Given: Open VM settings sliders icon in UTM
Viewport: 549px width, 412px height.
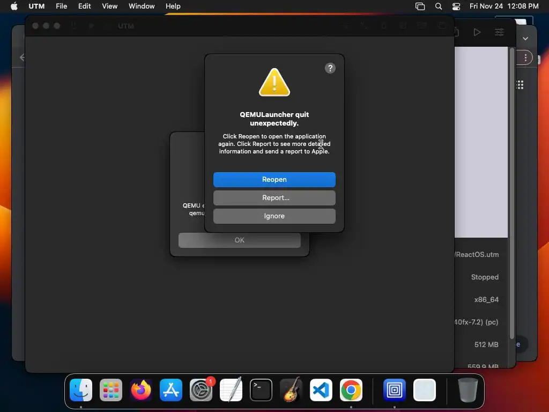Looking at the screenshot, I should (499, 32).
